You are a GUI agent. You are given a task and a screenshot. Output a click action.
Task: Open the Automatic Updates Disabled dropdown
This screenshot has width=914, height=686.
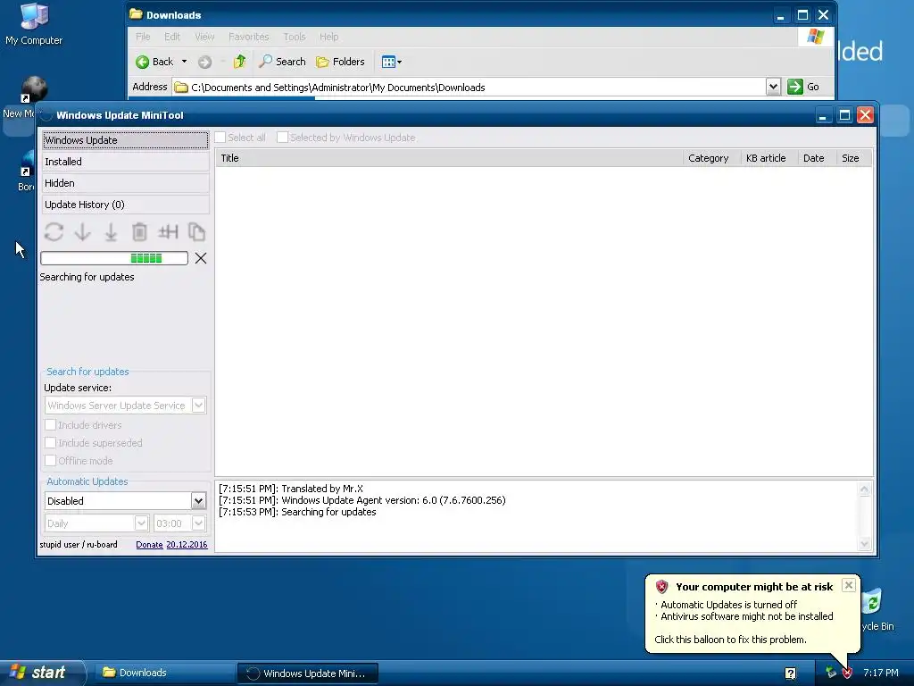[x=198, y=500]
